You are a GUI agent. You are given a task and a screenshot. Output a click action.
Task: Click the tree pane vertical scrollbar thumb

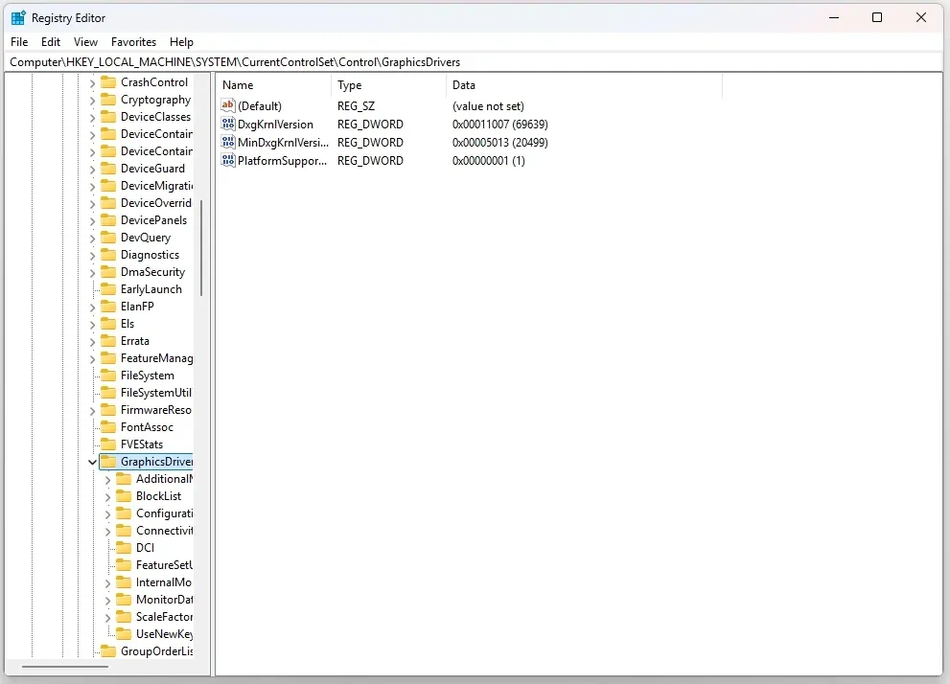point(201,247)
